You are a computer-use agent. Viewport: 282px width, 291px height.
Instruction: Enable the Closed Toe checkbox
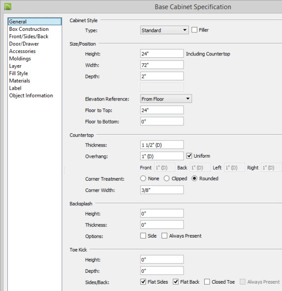[207, 282]
